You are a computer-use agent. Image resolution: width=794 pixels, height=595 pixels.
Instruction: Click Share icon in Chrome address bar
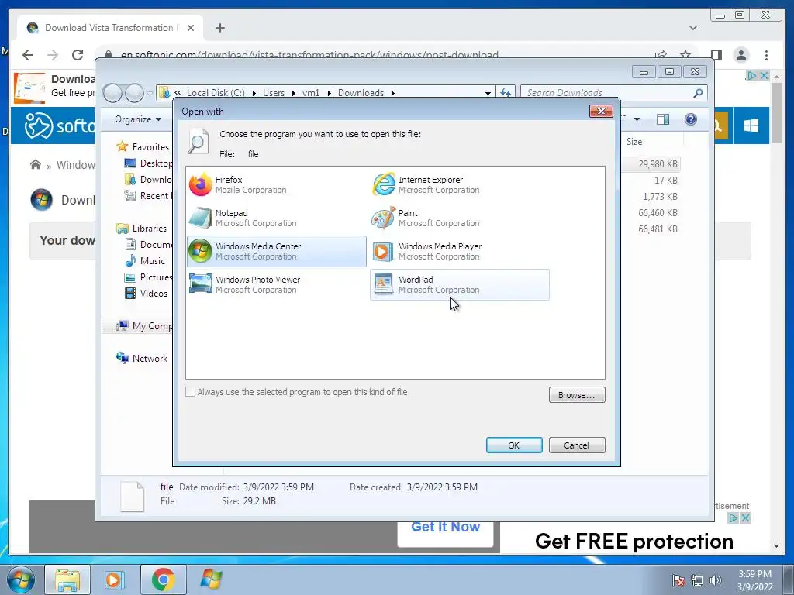pos(661,55)
